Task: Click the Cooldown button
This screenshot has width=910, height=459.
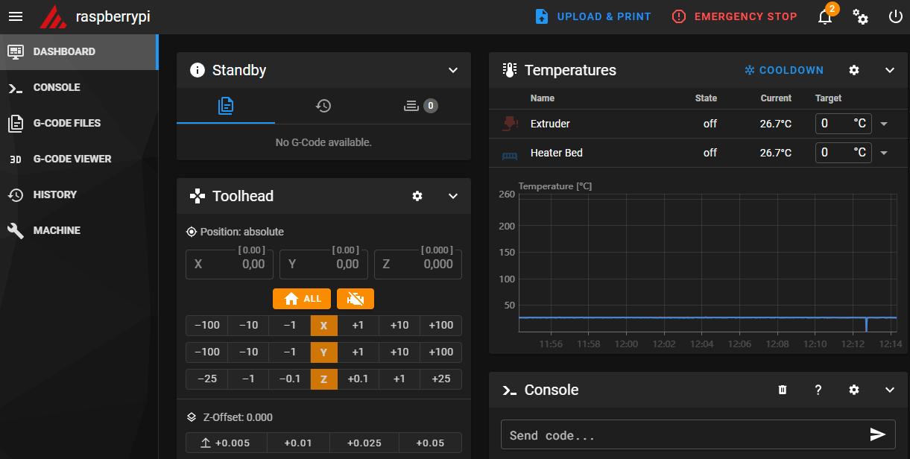Action: click(784, 70)
